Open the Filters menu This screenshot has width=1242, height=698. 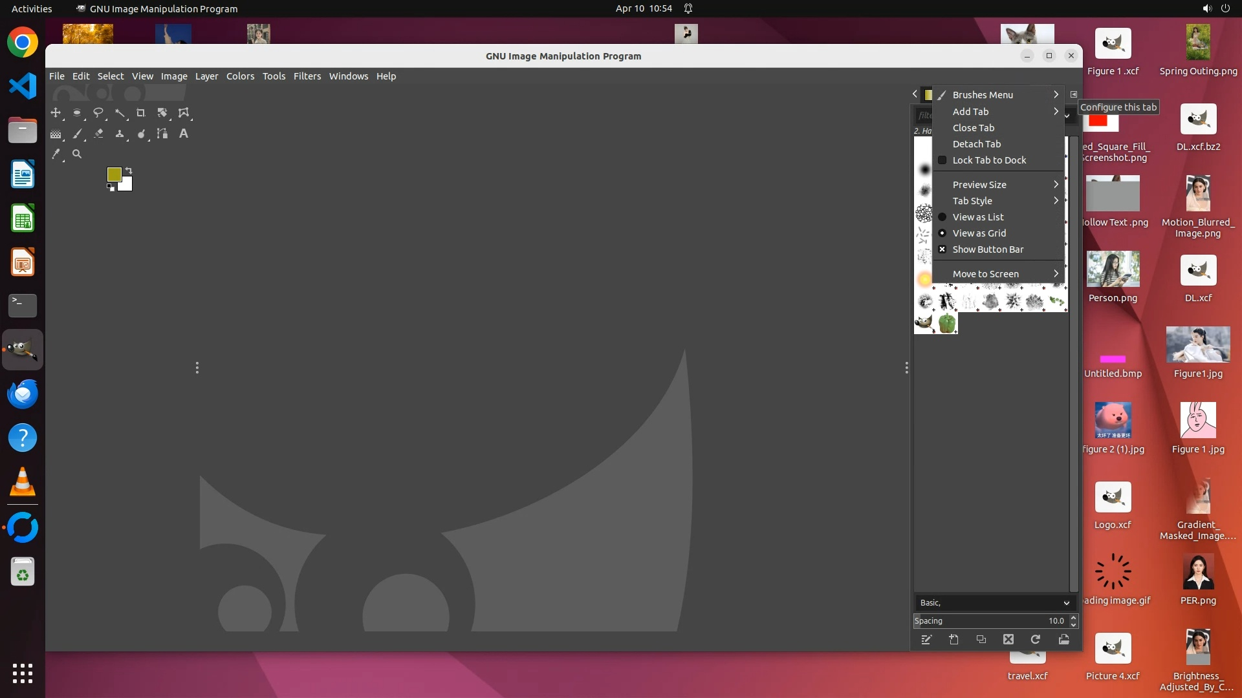[x=307, y=76]
